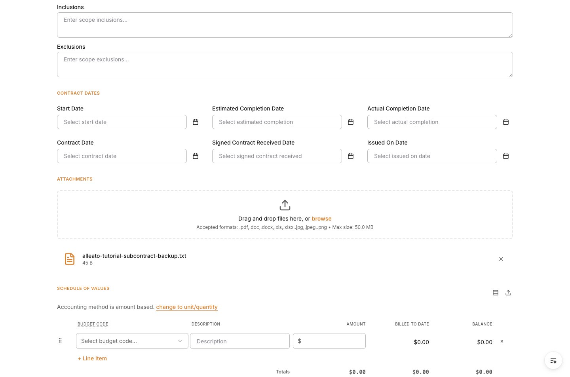570x377 pixels.
Task: Delete the schedule of values line item
Action: point(502,341)
